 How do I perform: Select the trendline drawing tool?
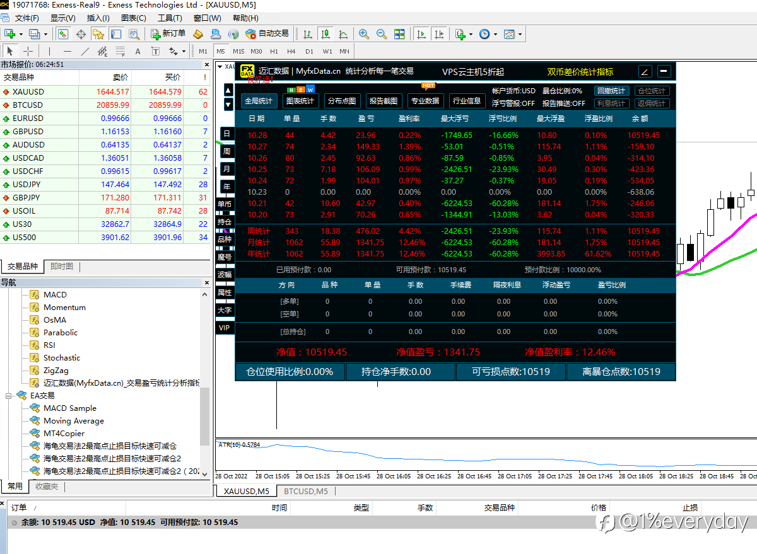pos(85,51)
